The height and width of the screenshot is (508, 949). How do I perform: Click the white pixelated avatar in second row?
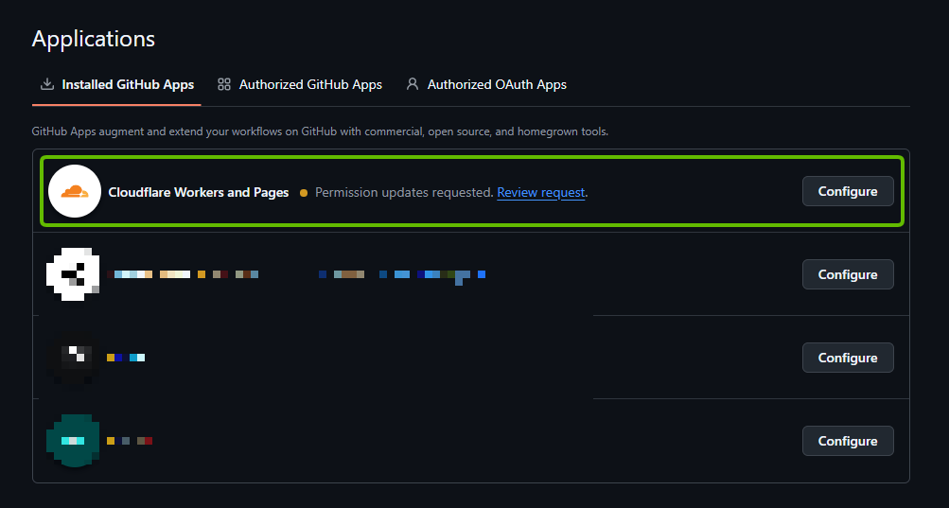click(73, 274)
